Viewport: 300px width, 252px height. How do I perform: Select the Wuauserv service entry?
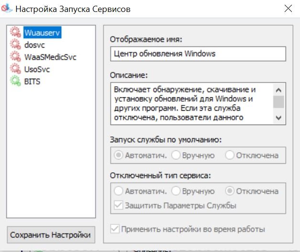(x=42, y=32)
